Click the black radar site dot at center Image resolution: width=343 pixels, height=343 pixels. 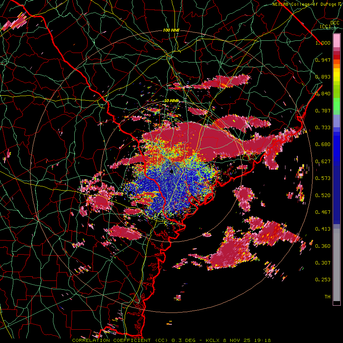pos(171,171)
